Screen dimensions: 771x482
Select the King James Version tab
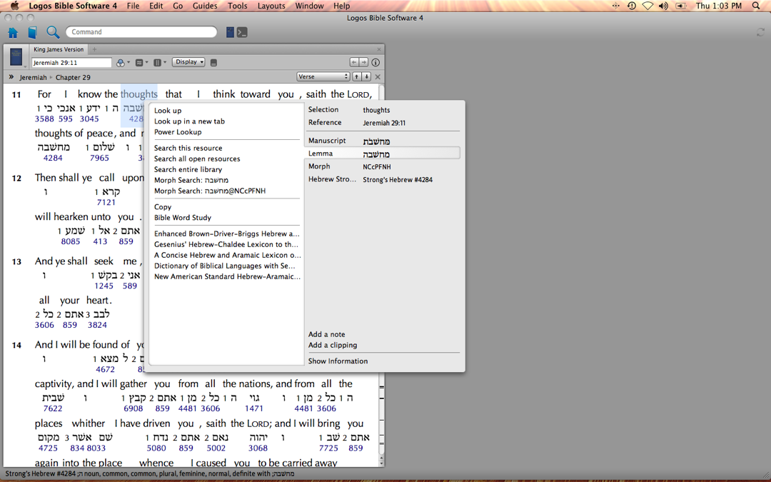click(x=59, y=49)
